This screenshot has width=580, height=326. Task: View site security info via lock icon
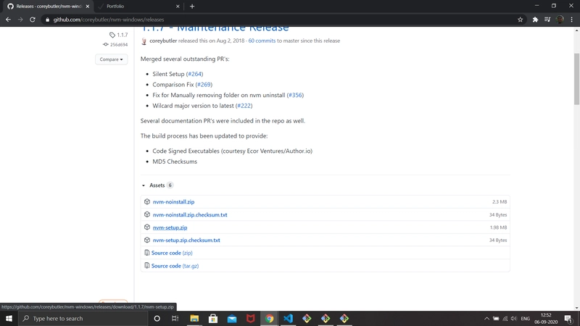point(47,20)
